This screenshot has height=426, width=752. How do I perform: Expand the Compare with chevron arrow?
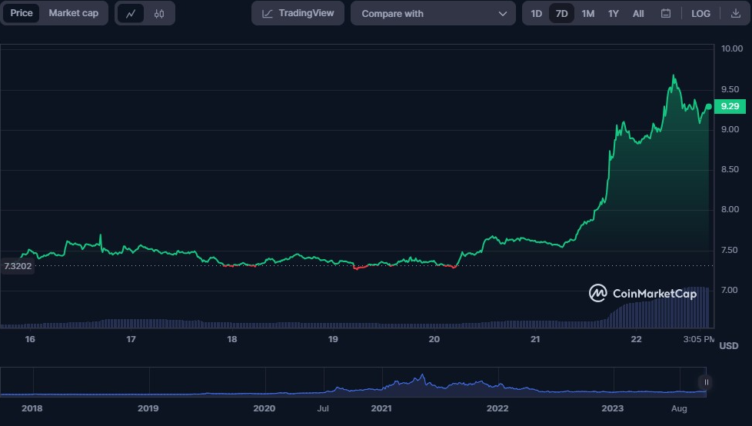[x=503, y=14]
